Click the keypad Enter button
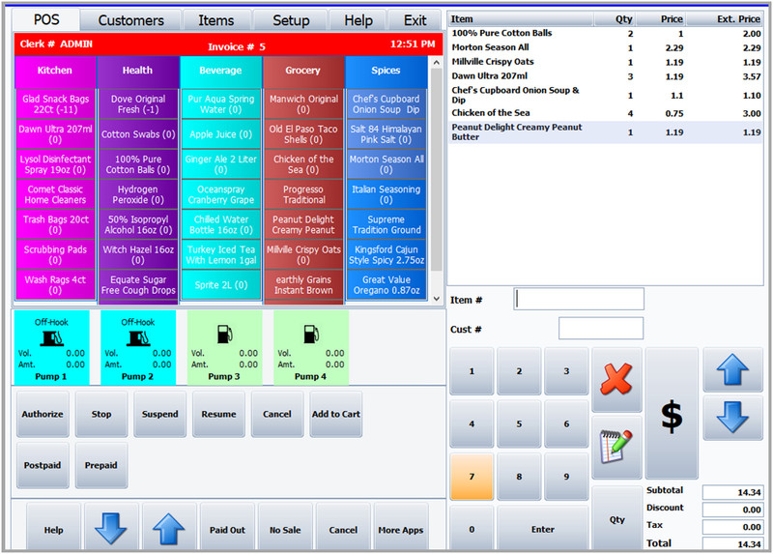This screenshot has height=554, width=773. tap(543, 529)
